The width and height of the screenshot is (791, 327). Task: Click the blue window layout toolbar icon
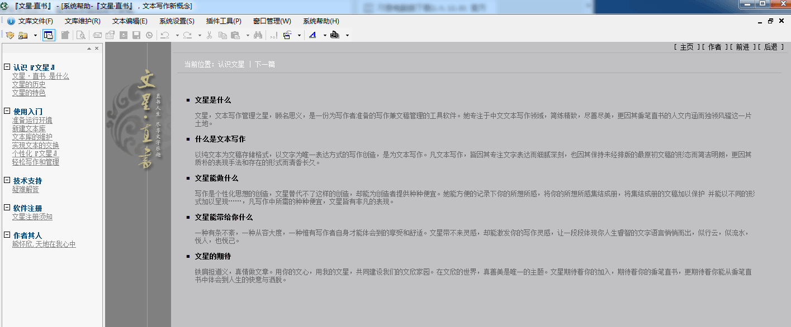coord(287,35)
